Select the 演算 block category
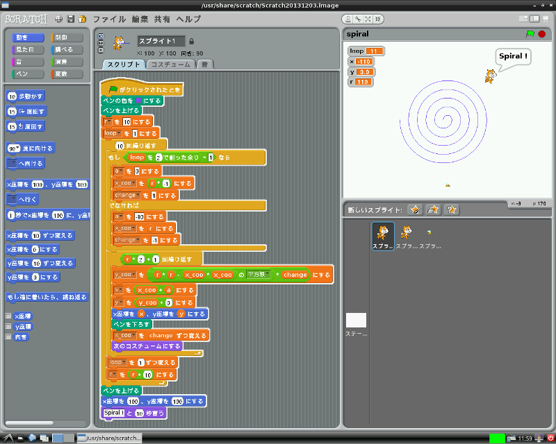 pyautogui.click(x=67, y=62)
